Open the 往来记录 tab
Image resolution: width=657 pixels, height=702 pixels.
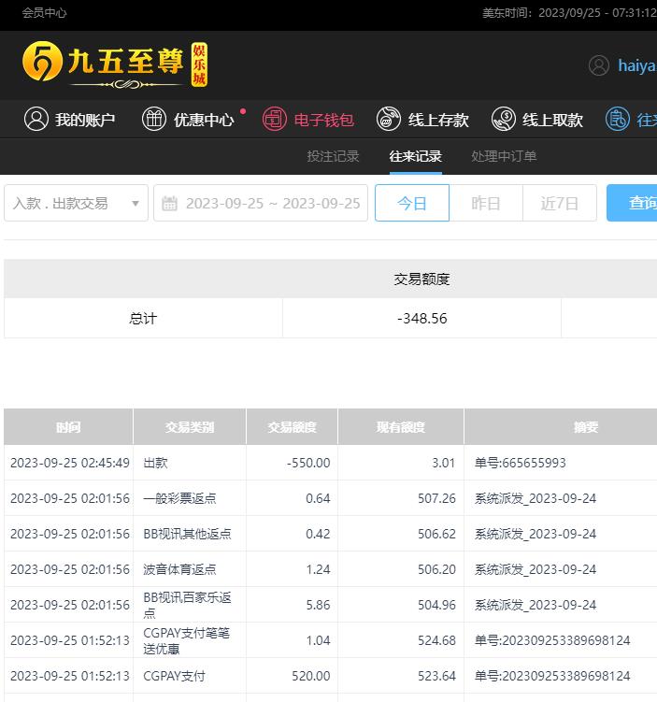416,156
